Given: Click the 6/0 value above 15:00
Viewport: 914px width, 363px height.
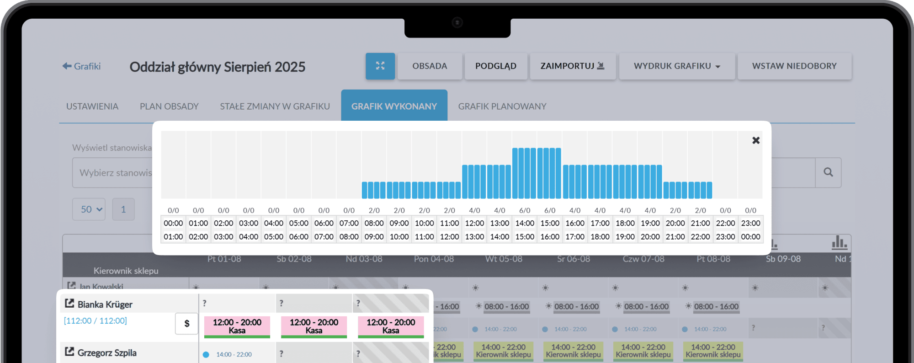Looking at the screenshot, I should [x=550, y=210].
